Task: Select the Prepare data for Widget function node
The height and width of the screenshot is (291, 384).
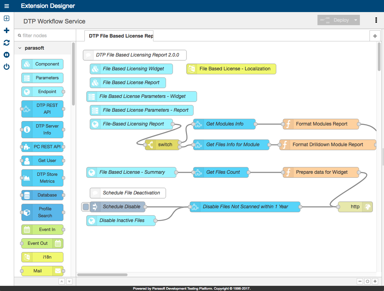Action: click(x=321, y=172)
